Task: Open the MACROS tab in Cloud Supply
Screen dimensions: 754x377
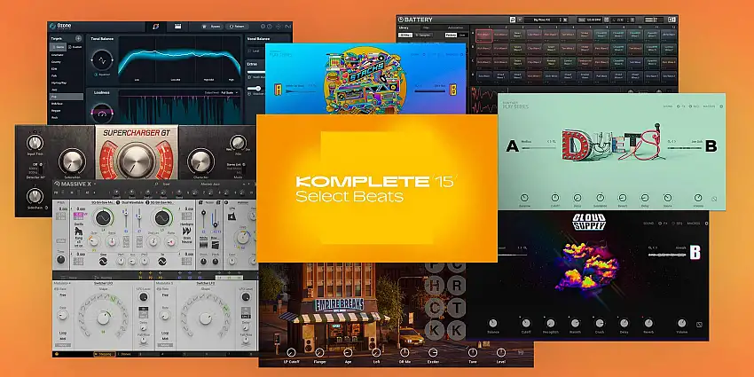Action: click(694, 224)
